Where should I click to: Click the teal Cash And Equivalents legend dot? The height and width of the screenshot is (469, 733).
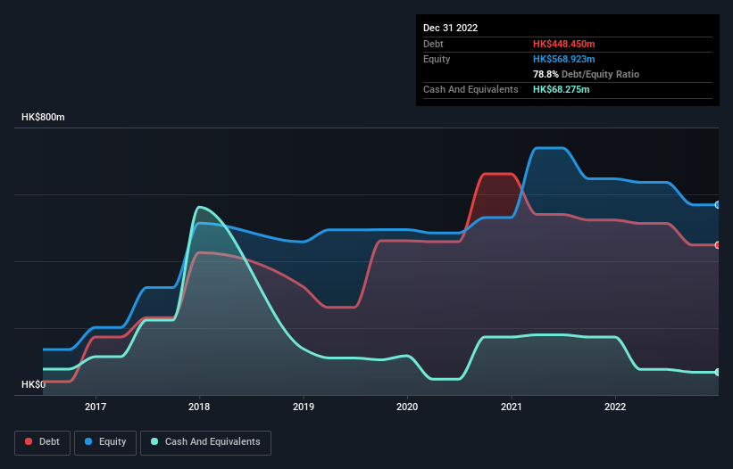[x=154, y=441]
